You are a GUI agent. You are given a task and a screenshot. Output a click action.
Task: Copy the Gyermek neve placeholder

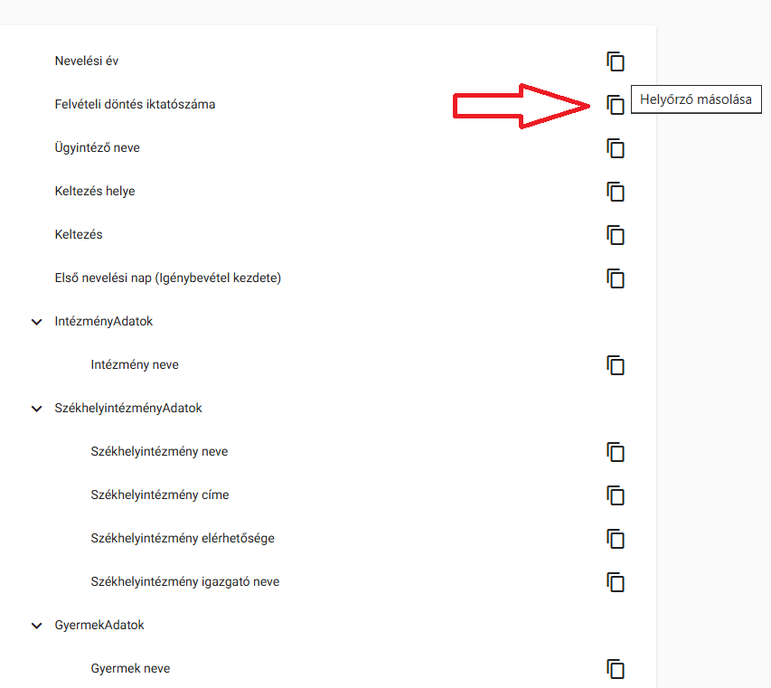pyautogui.click(x=616, y=669)
